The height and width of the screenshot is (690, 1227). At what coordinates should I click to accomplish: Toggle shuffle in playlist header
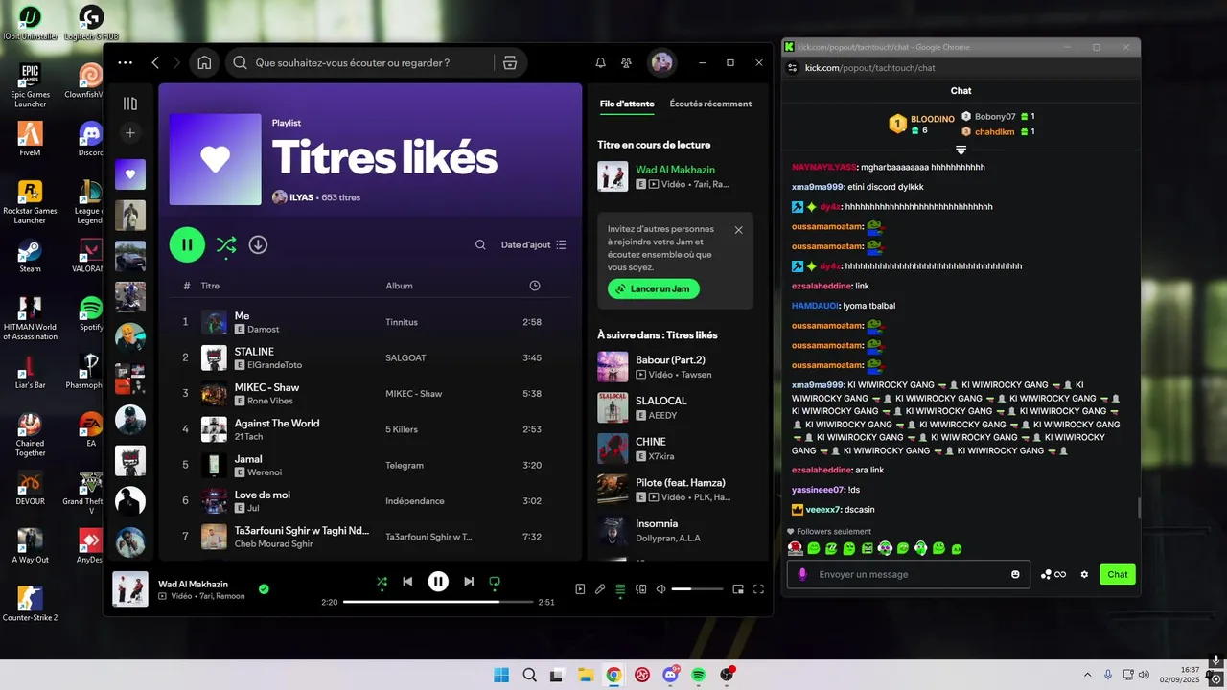[x=226, y=244]
